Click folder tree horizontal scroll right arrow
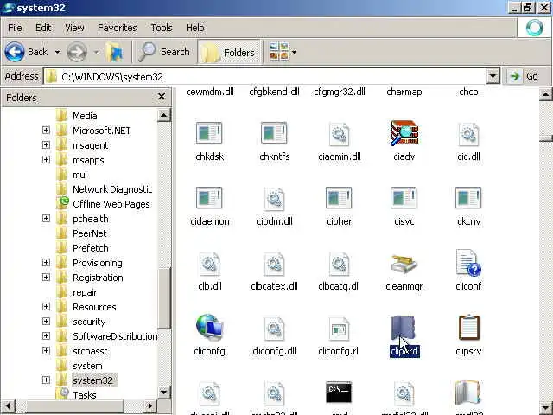 click(x=149, y=405)
